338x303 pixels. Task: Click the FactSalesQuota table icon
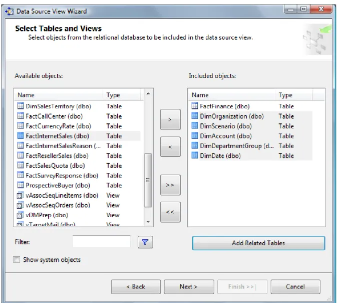pos(20,165)
